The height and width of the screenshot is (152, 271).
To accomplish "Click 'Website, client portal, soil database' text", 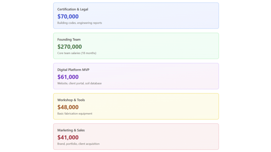I will pyautogui.click(x=79, y=83).
